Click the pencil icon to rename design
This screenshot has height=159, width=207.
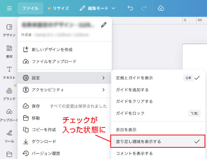pos(103,25)
